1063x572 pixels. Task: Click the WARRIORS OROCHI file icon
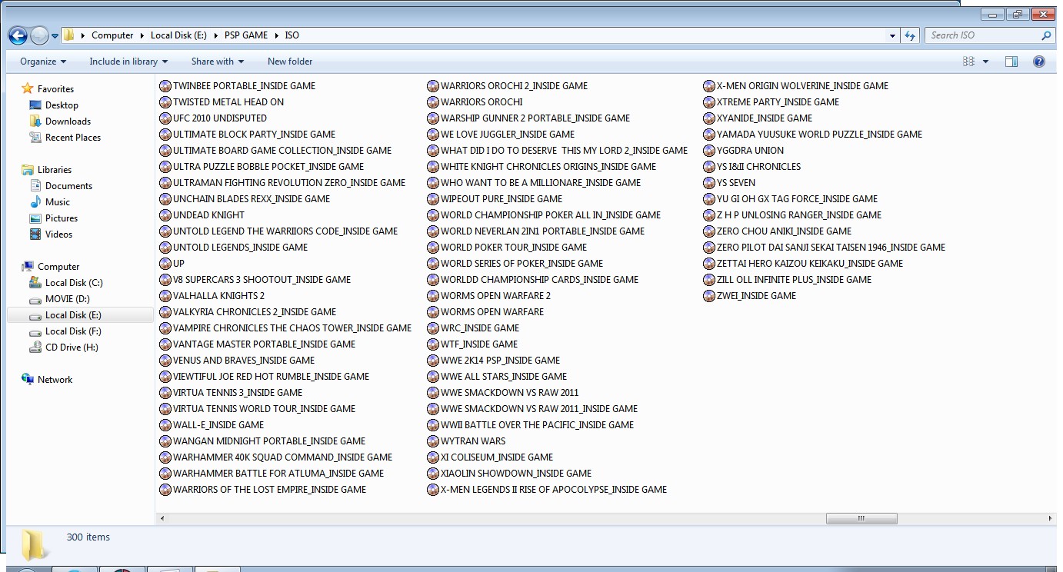[433, 102]
